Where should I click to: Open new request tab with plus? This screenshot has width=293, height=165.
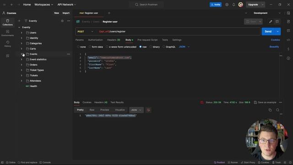point(109,13)
